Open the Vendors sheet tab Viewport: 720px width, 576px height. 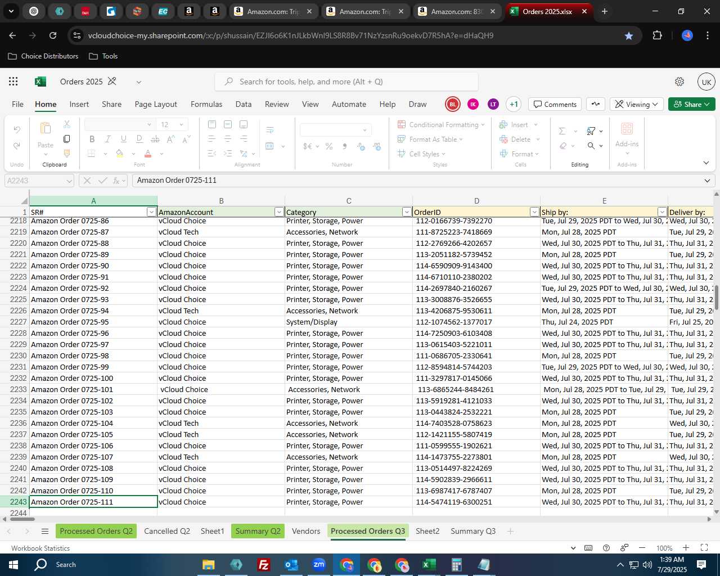(306, 531)
